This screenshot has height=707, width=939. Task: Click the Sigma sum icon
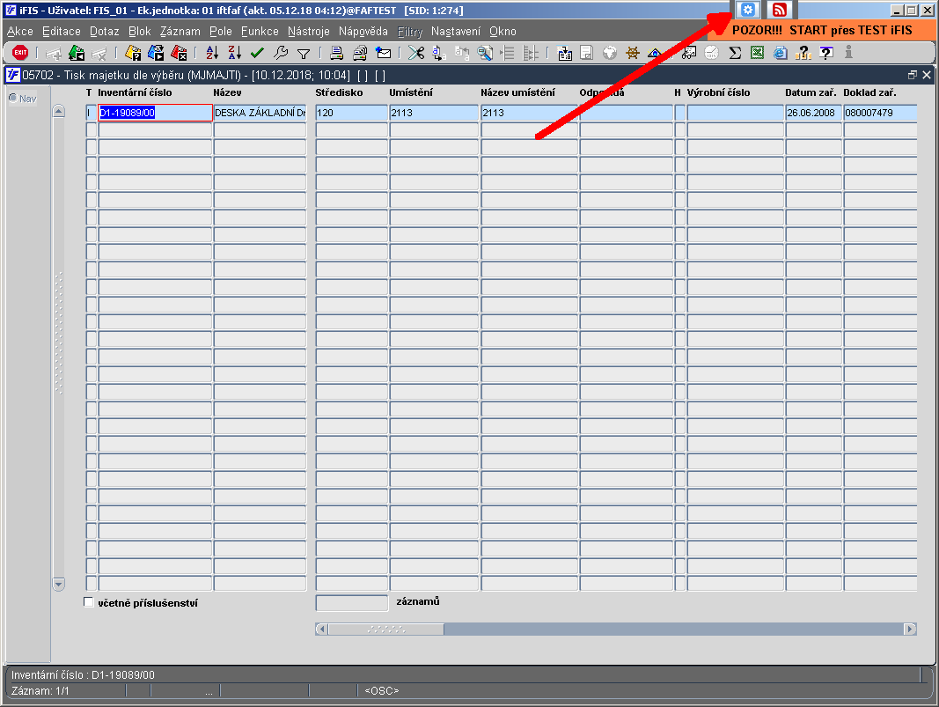(735, 54)
